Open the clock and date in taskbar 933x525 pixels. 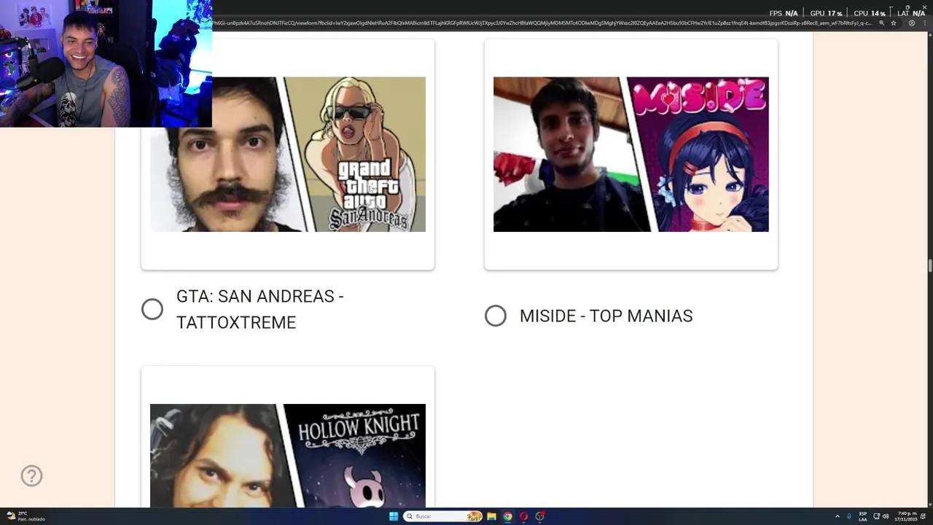[x=907, y=516]
